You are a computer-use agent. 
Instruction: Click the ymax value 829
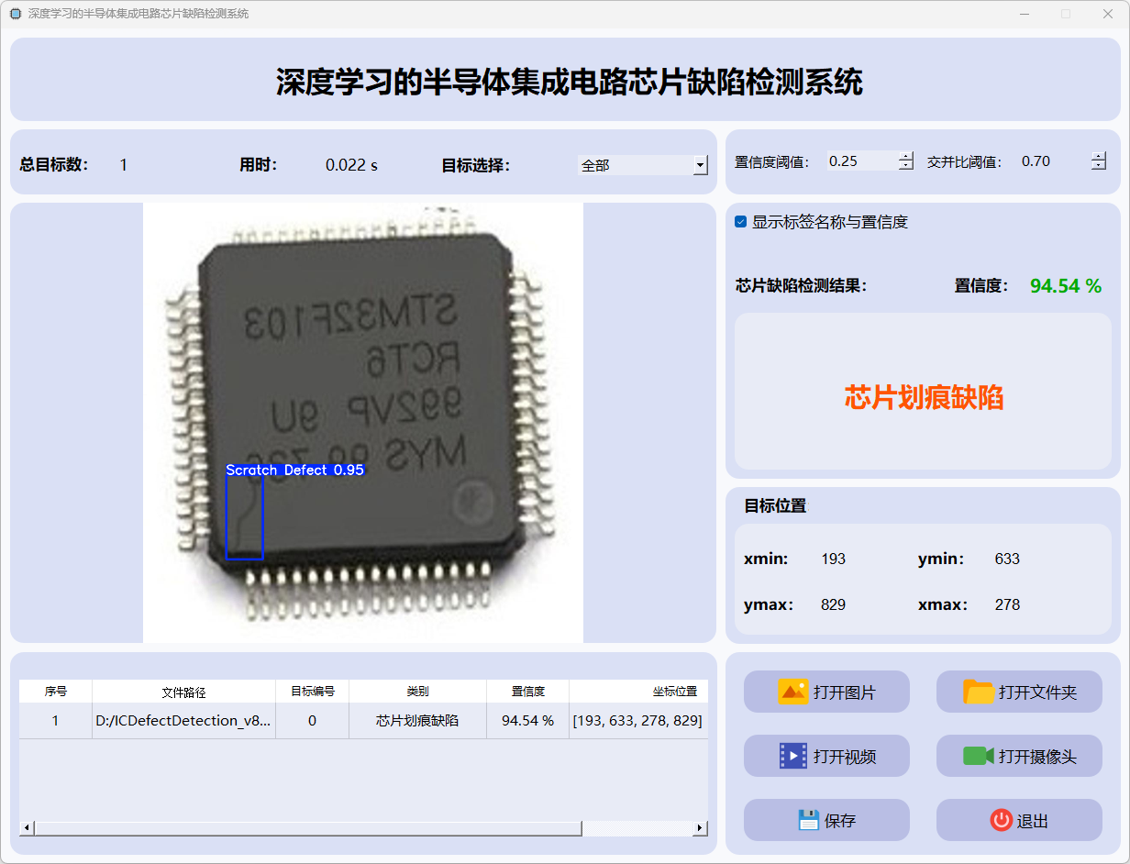tap(834, 604)
